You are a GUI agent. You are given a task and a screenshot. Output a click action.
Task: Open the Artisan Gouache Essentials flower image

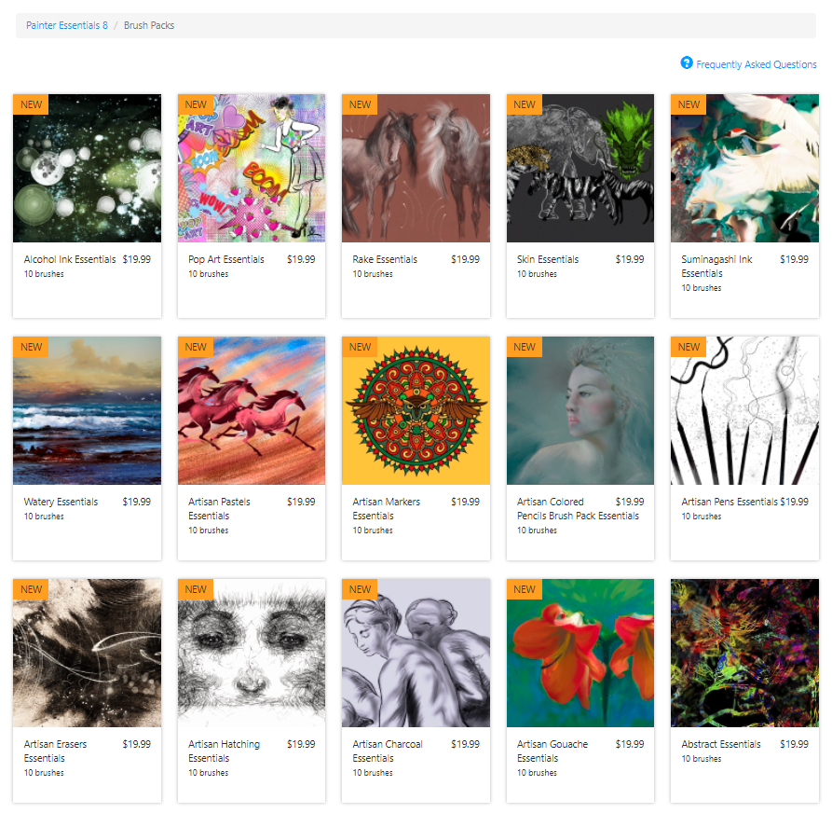pyautogui.click(x=580, y=654)
